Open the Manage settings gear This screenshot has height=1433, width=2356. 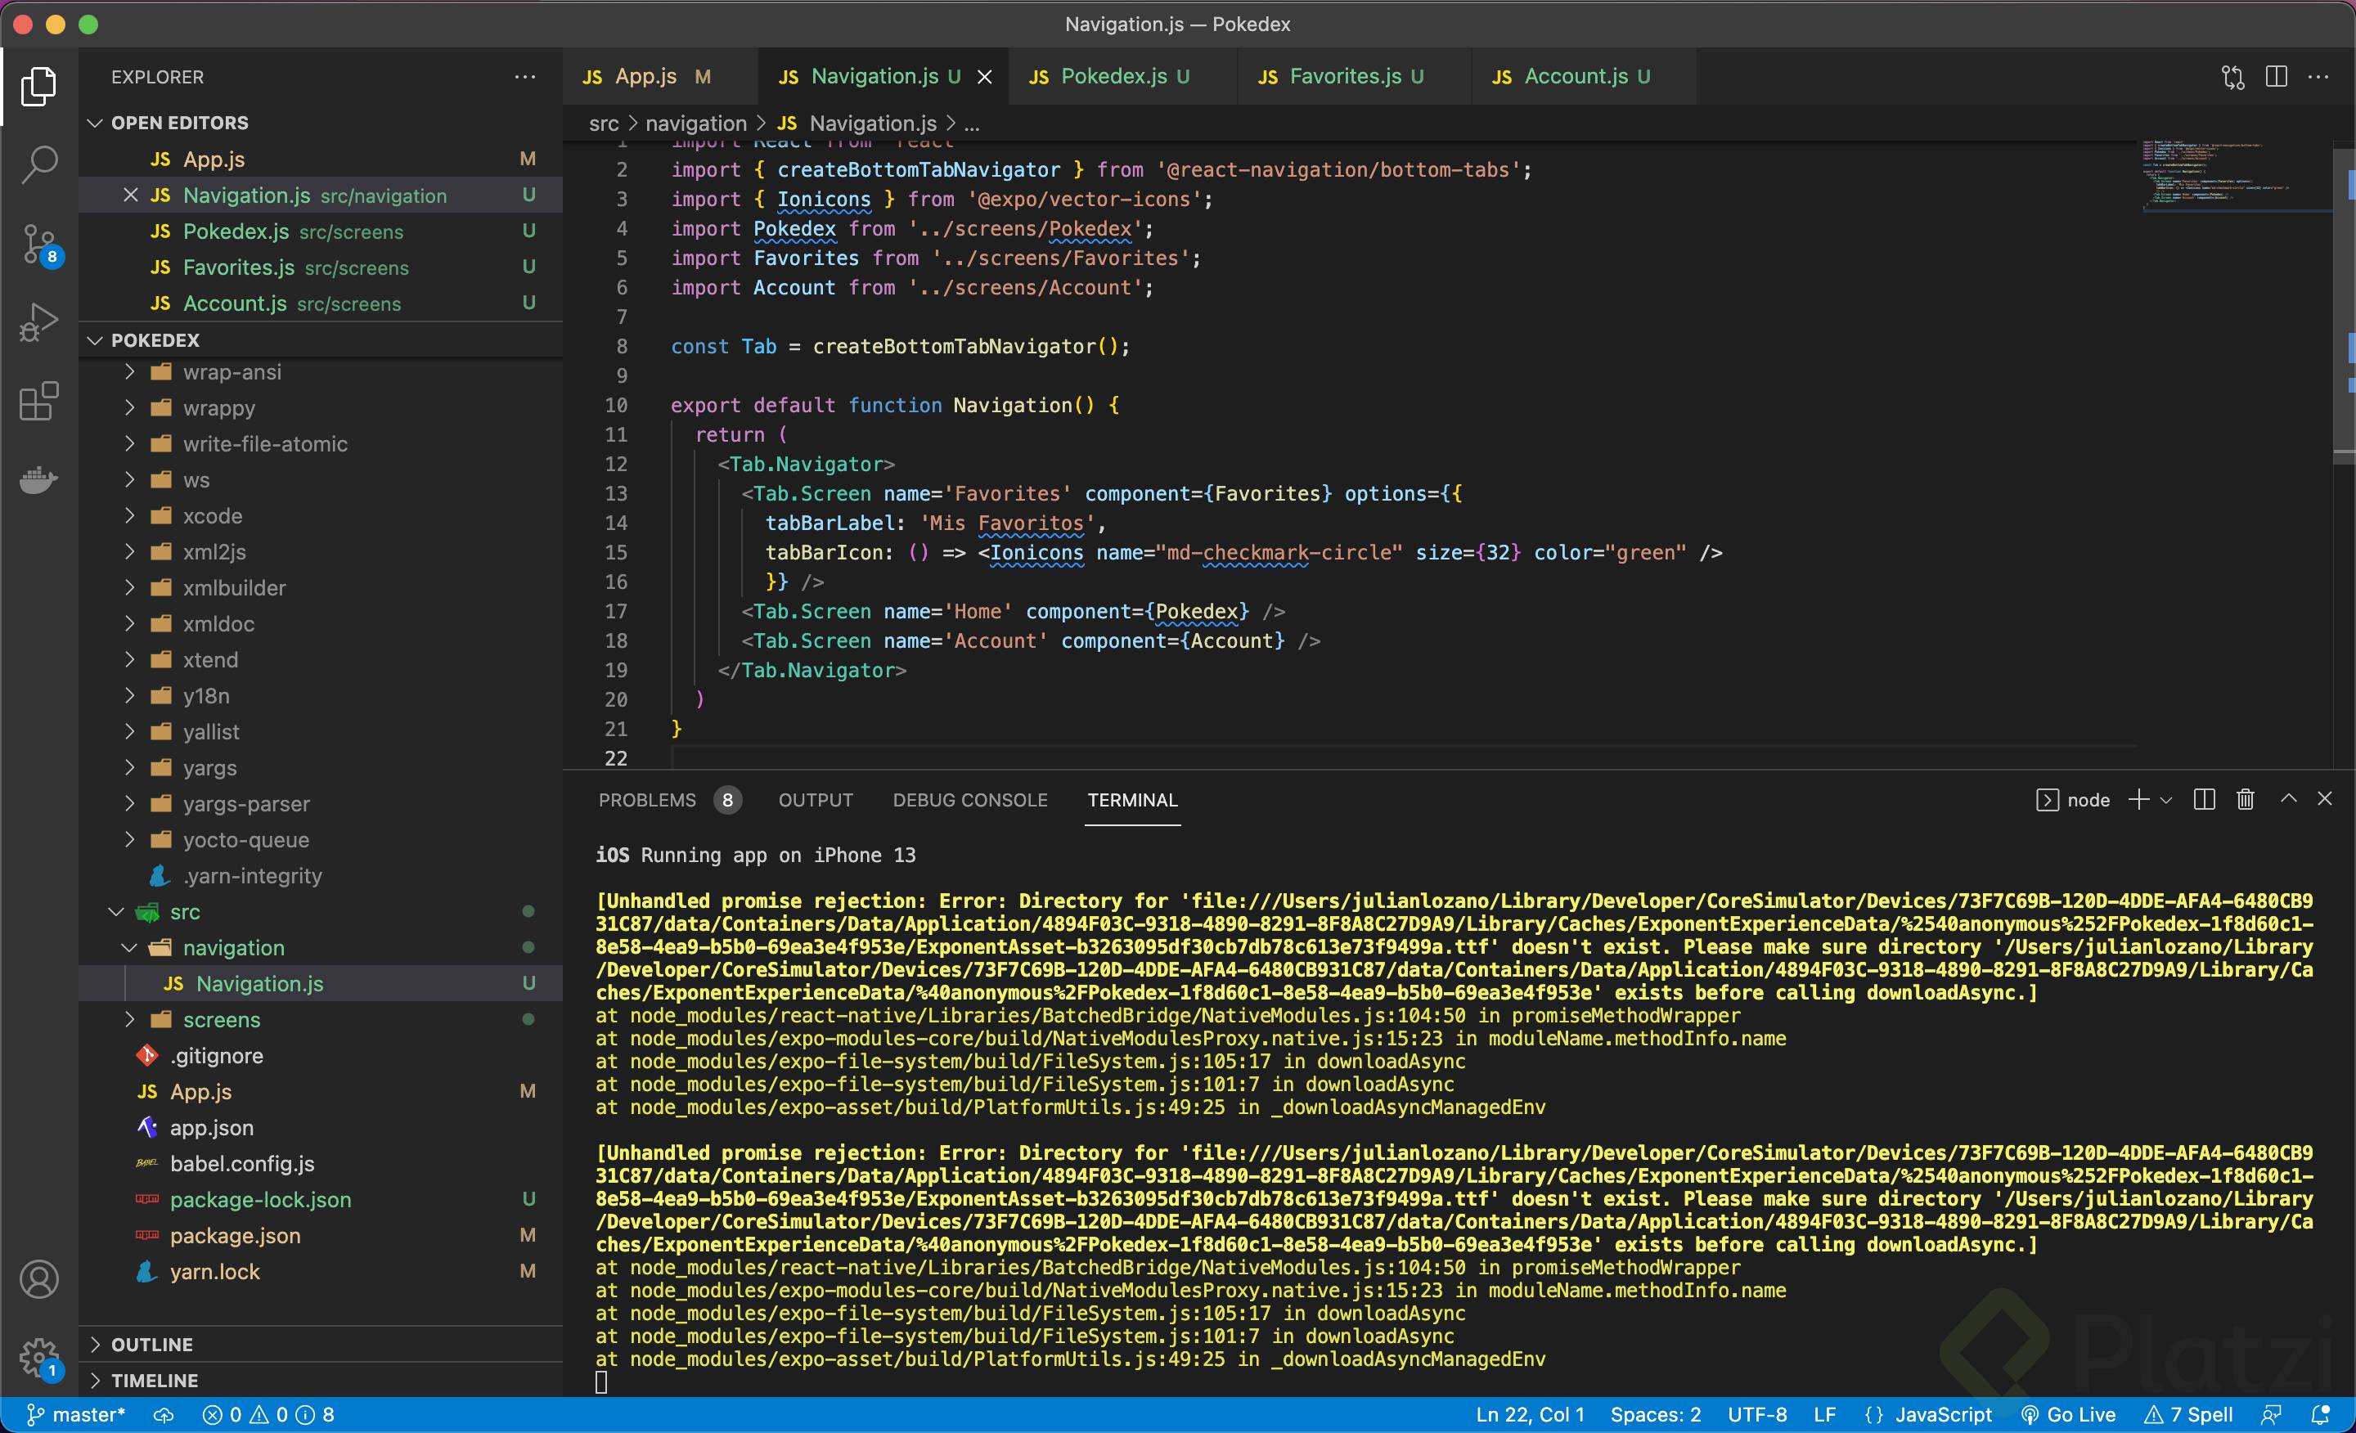tap(39, 1358)
